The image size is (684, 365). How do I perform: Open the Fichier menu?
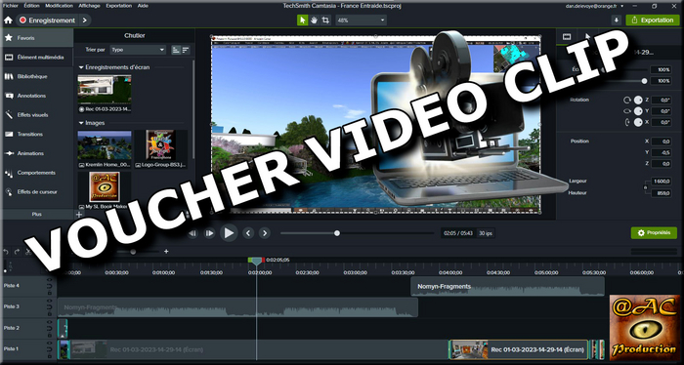10,6
